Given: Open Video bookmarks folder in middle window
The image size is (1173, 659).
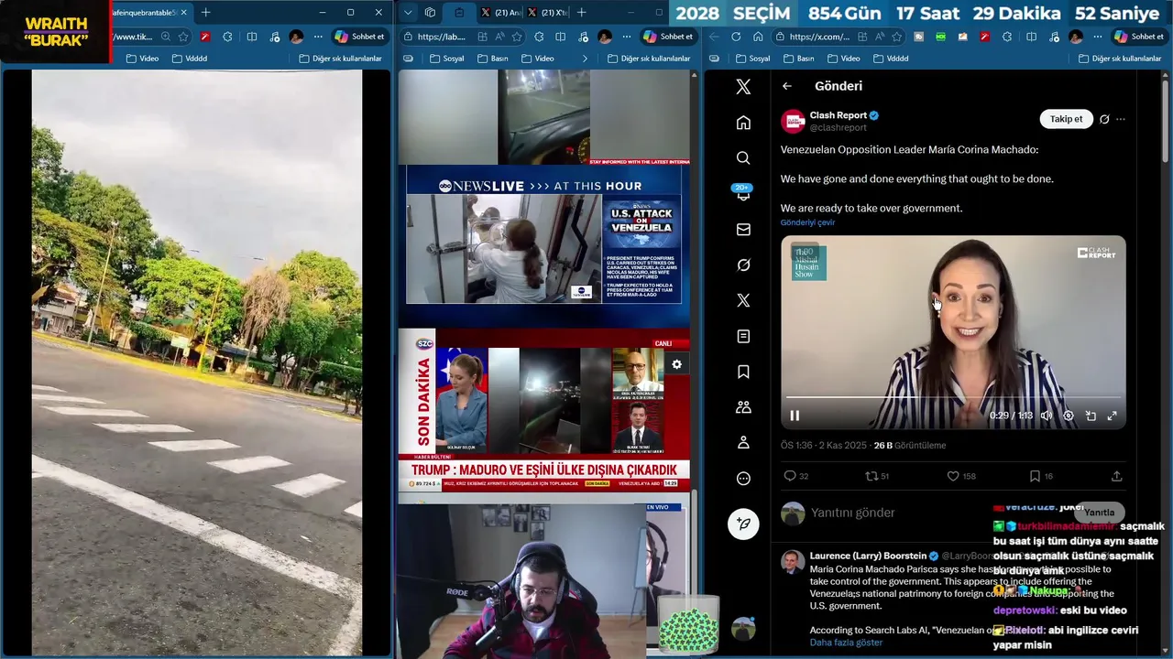Looking at the screenshot, I should (538, 59).
